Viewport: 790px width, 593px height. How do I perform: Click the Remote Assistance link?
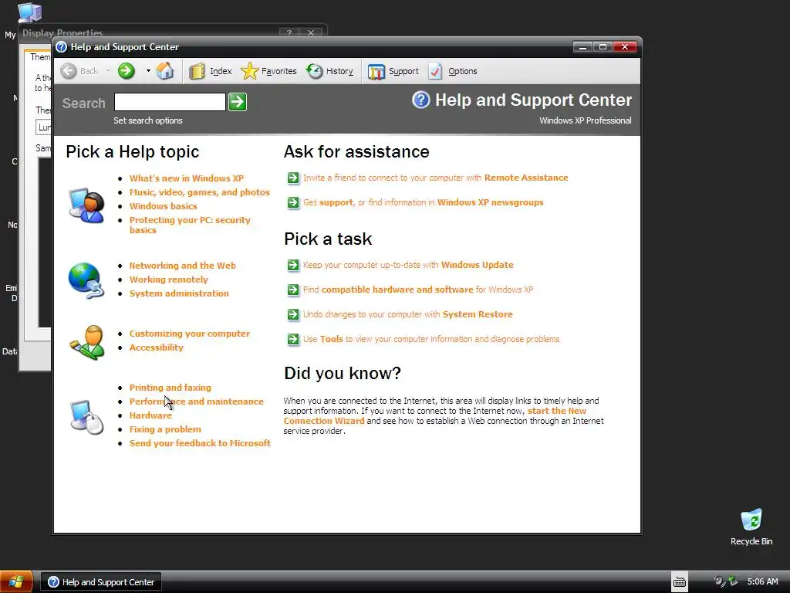[526, 178]
